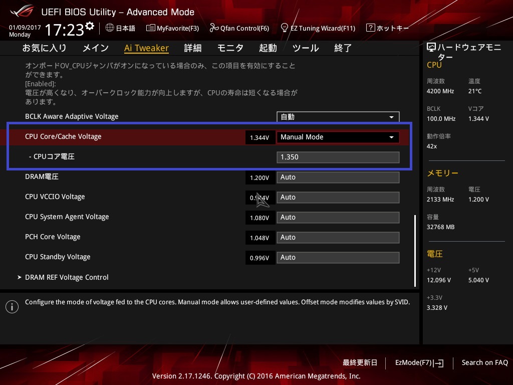513x385 pixels.
Task: Click the settings list scrollbar
Action: pyautogui.click(x=415, y=251)
